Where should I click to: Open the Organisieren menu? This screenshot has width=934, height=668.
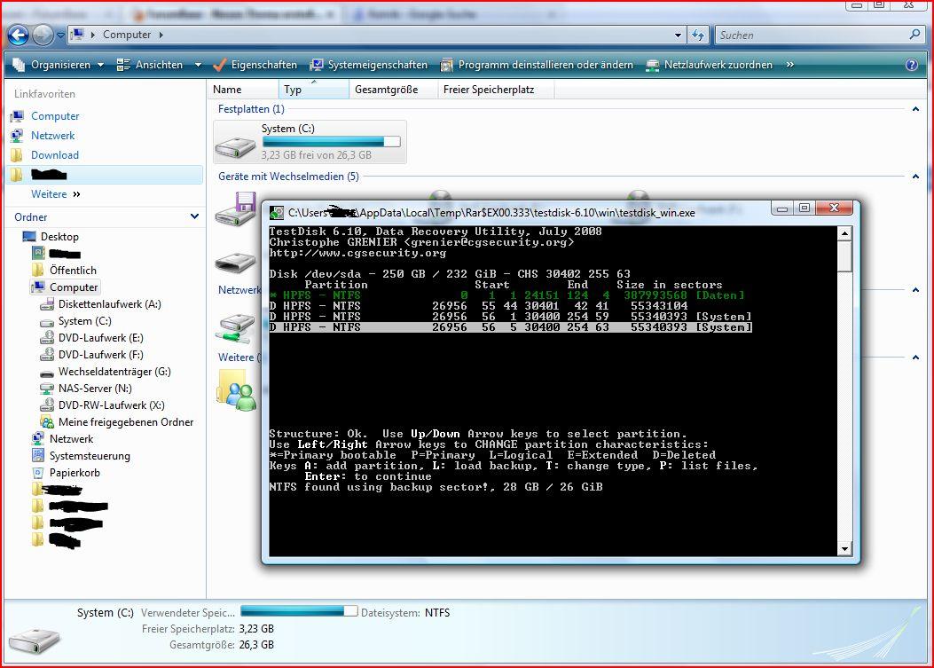click(x=59, y=65)
